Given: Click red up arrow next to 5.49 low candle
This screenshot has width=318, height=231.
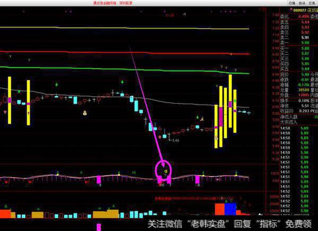Looking at the screenshot, I should point(160,136).
